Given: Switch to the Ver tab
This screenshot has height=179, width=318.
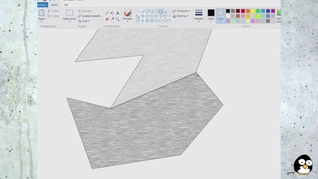Looking at the screenshot, I should (x=66, y=4).
